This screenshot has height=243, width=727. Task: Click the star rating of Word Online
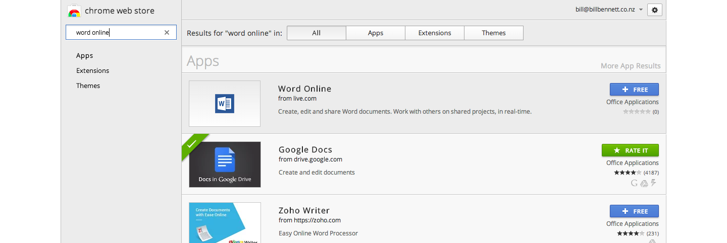(x=637, y=112)
